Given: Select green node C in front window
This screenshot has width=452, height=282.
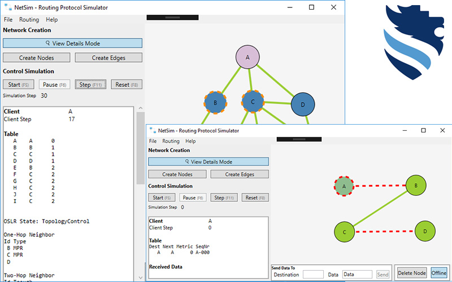Looking at the screenshot, I should [x=344, y=232].
